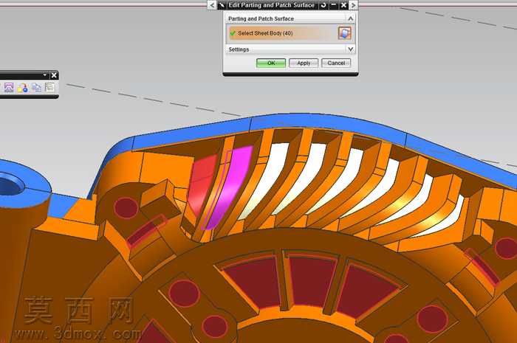Collapse the Parting and Patch Surface section
The width and height of the screenshot is (517, 343).
(x=351, y=18)
